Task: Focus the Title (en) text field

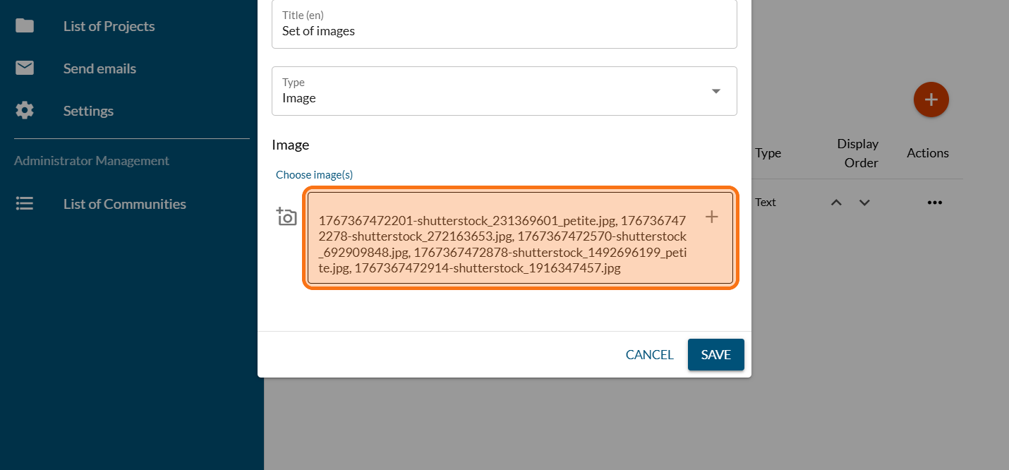Action: coord(504,30)
